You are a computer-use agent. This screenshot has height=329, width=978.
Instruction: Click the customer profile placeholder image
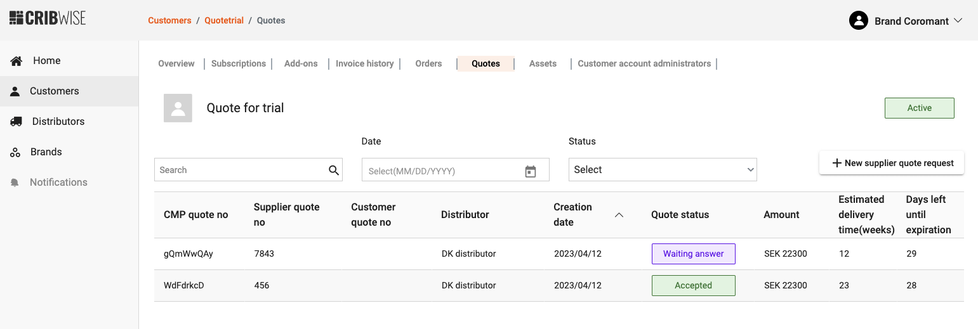click(178, 108)
